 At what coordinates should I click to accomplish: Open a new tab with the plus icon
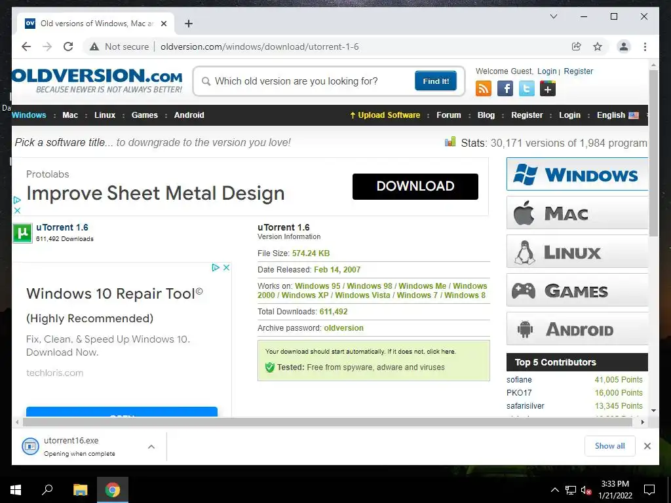tap(189, 24)
